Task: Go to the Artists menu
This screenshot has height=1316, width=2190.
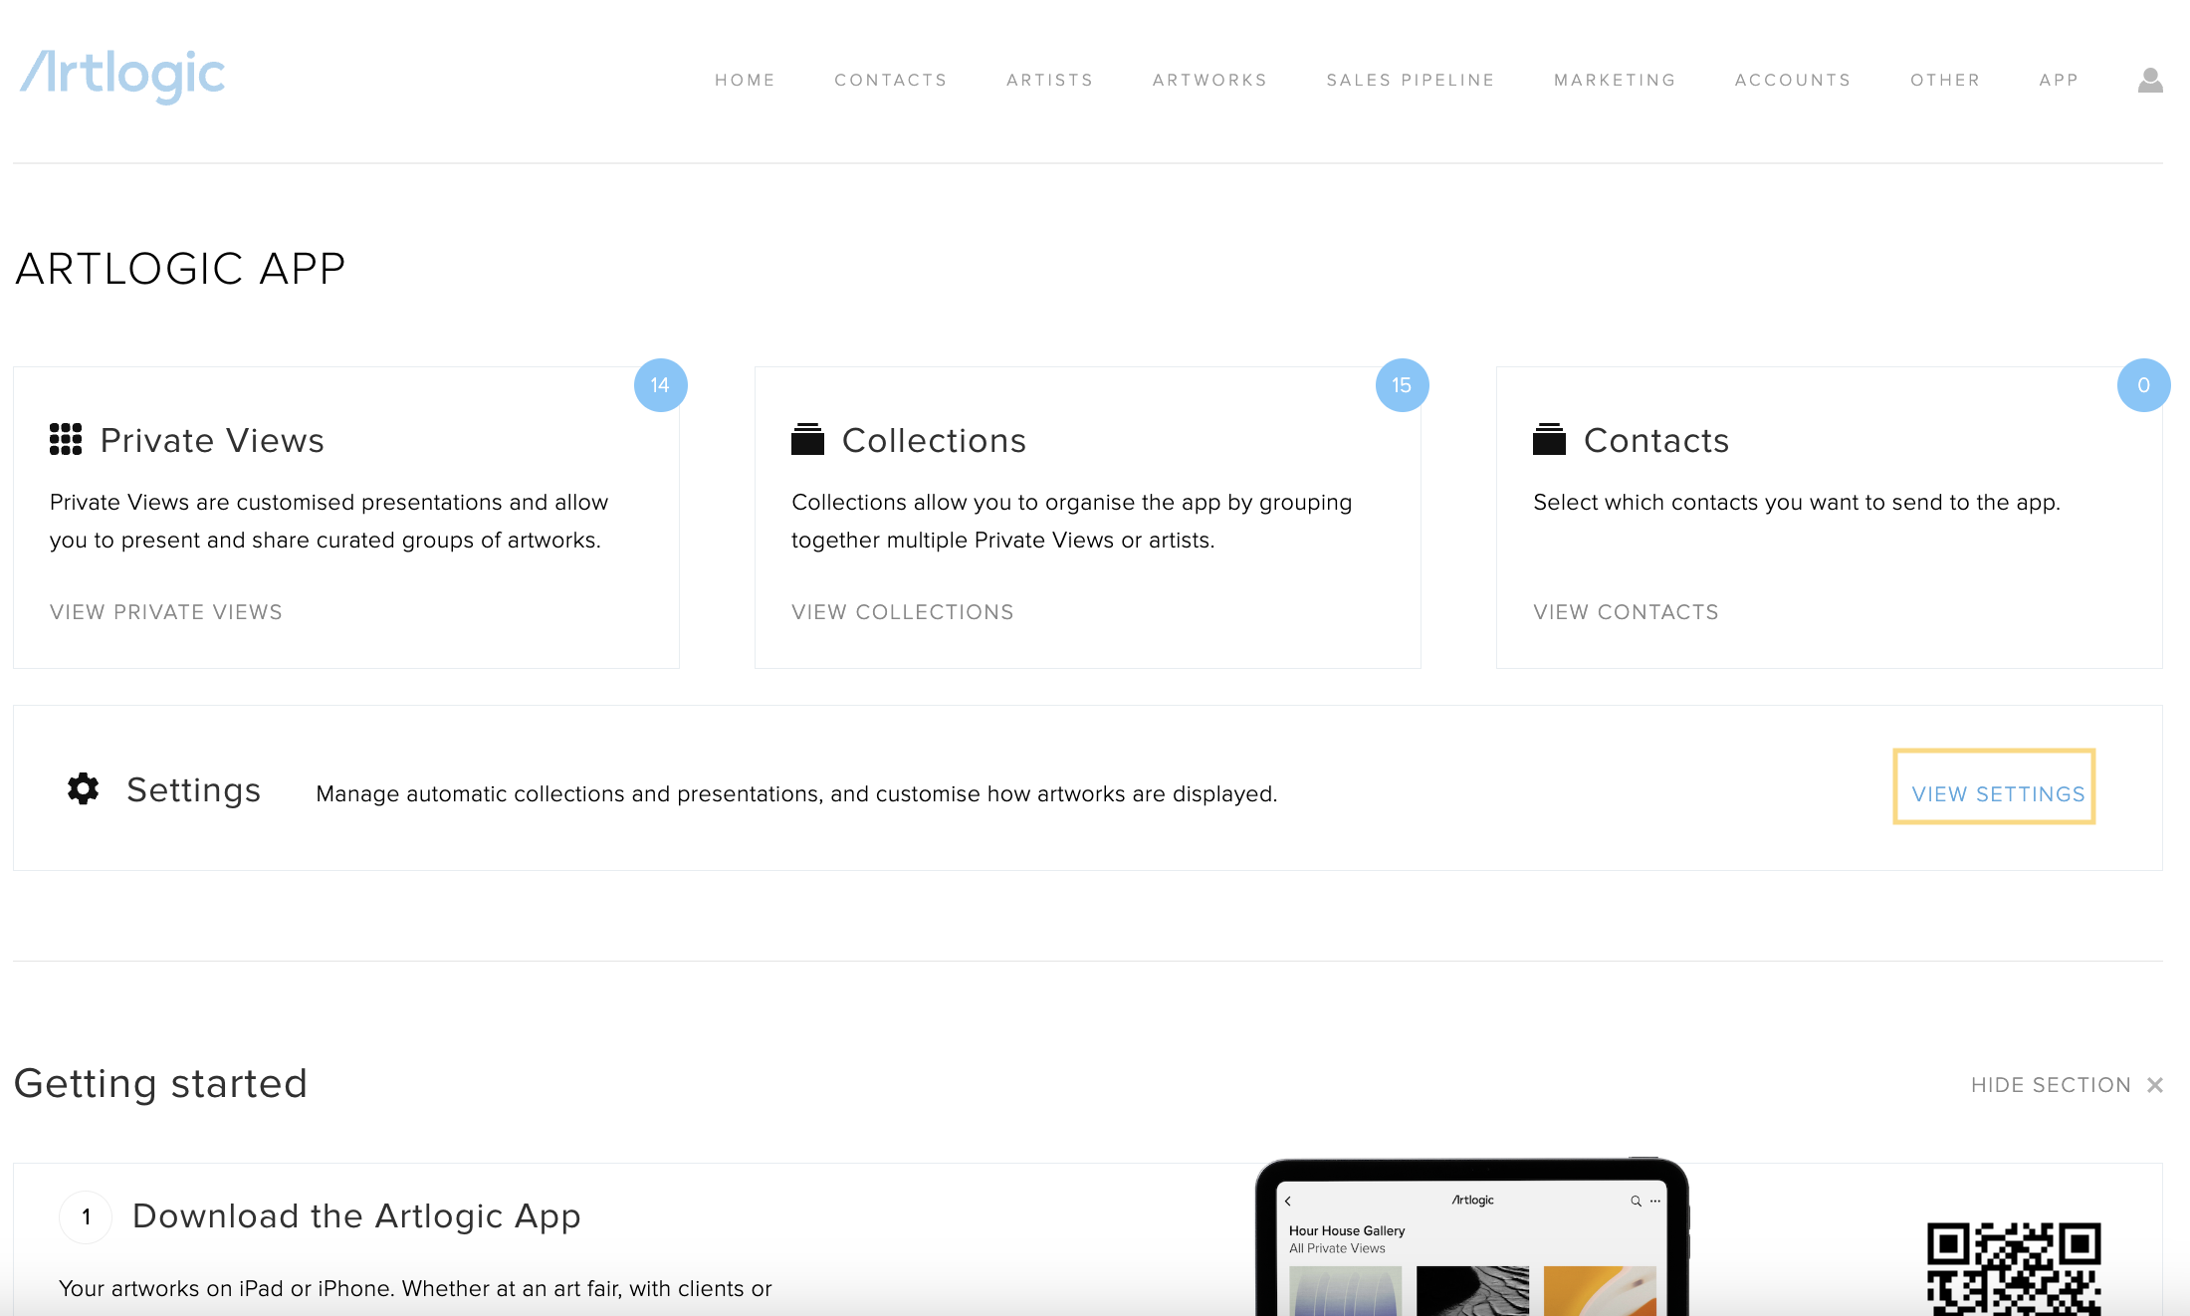Action: click(x=1050, y=80)
